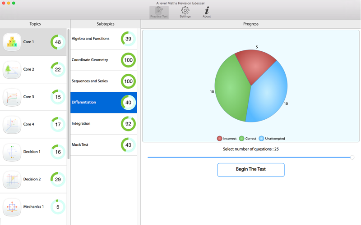
Task: Click the Topics list vertical scrollbar
Action: pyautogui.click(x=69, y=94)
